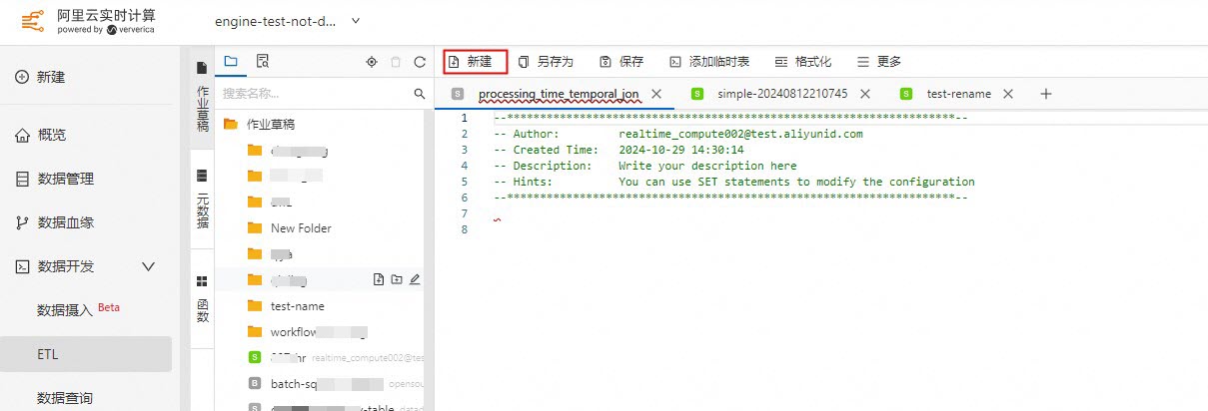This screenshot has height=411, width=1208.
Task: Open 数据血缘 in the left sidebar
Action: pos(55,222)
